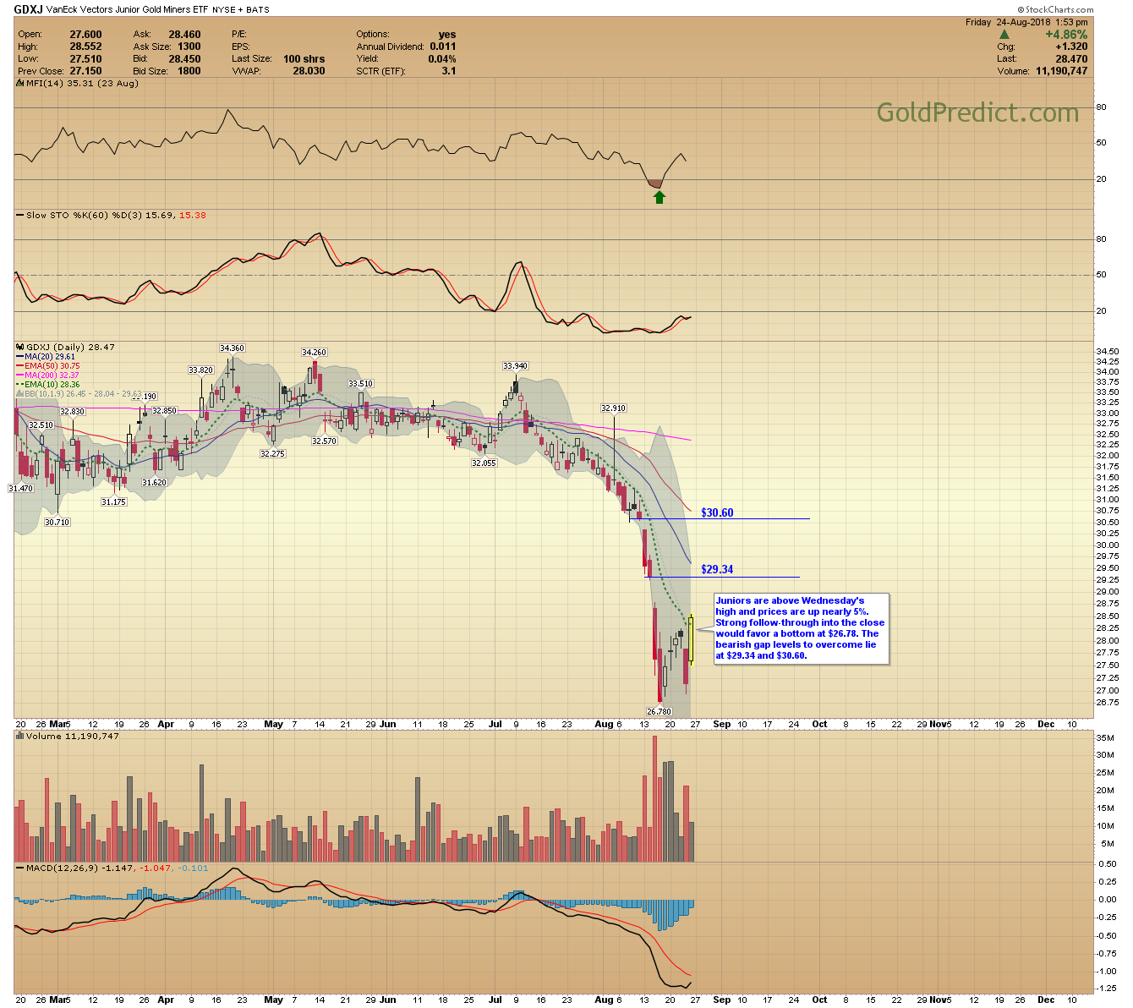The width and height of the screenshot is (1133, 1008).
Task: Click the Oct label on the bottom date axis
Action: pyautogui.click(x=820, y=1000)
